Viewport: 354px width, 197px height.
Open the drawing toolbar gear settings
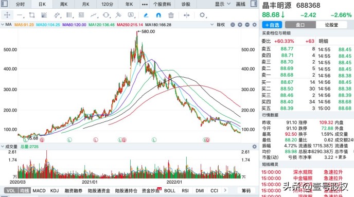pyautogui.click(x=202, y=15)
